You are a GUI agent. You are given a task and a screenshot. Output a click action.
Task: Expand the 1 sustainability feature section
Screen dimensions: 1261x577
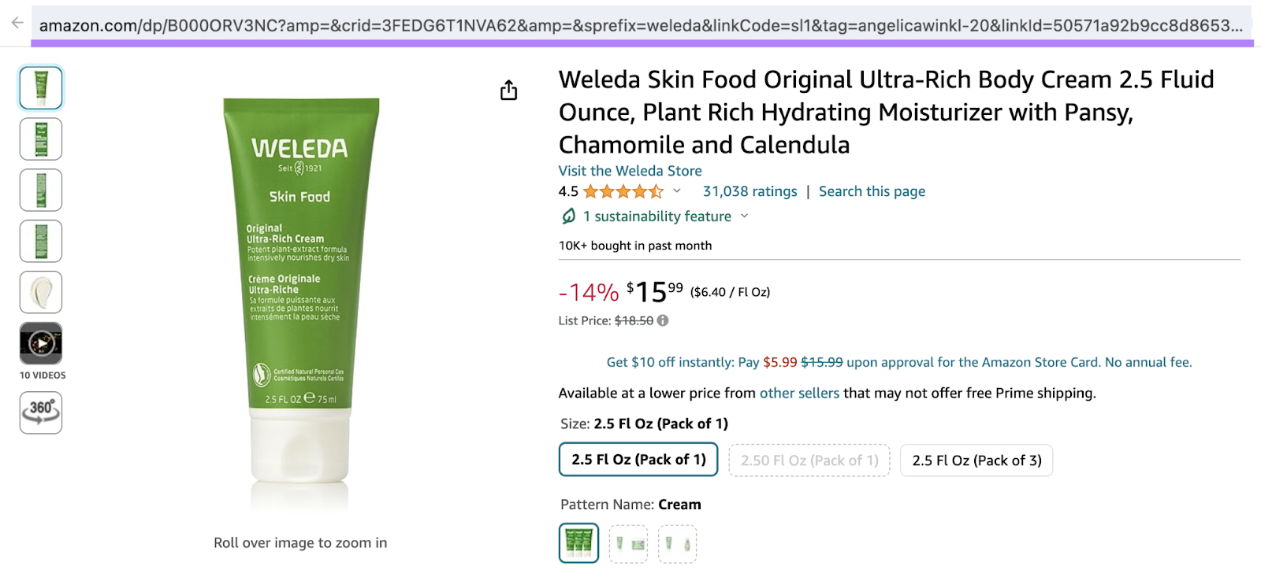click(x=744, y=216)
